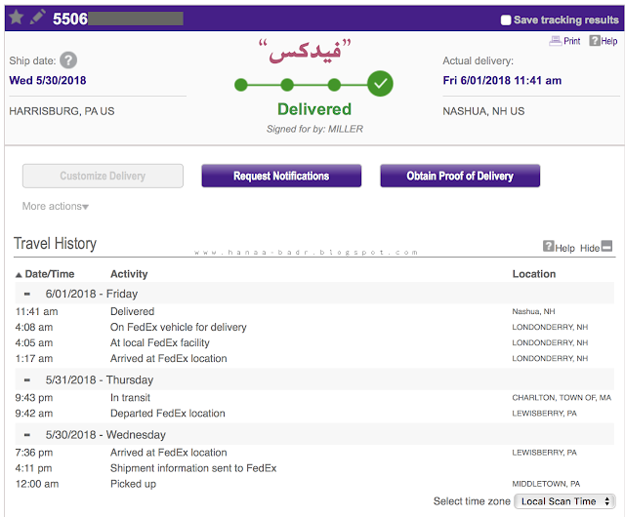Click the Location column header

pyautogui.click(x=534, y=274)
